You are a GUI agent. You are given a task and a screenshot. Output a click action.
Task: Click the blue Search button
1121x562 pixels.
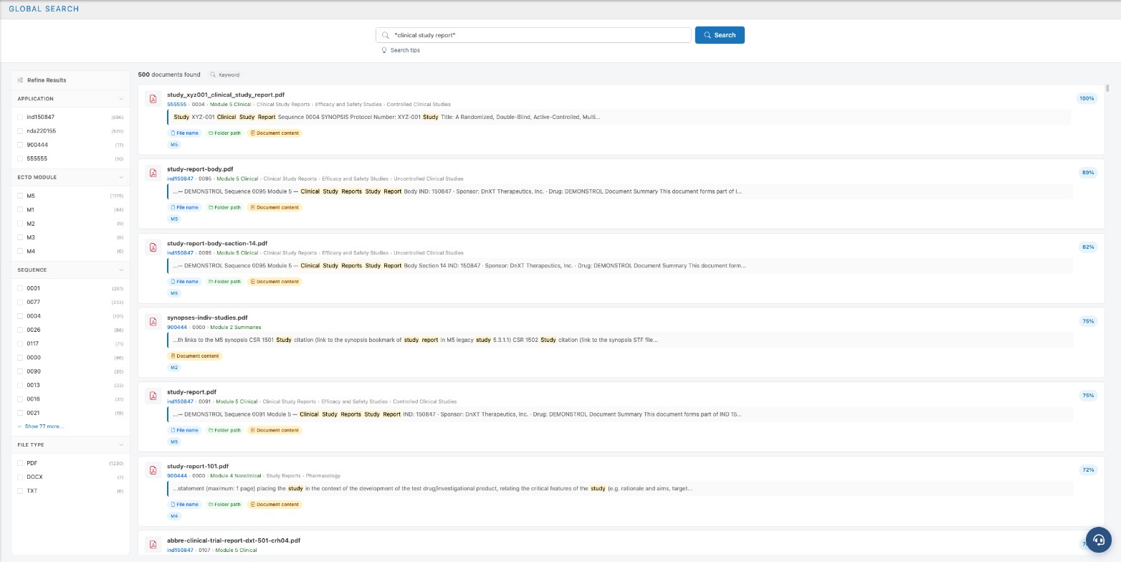[x=720, y=35]
